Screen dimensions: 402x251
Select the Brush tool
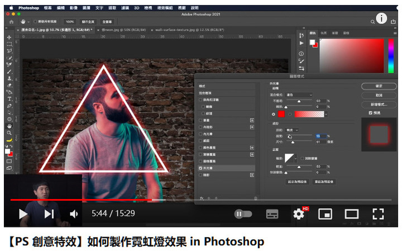pyautogui.click(x=9, y=72)
